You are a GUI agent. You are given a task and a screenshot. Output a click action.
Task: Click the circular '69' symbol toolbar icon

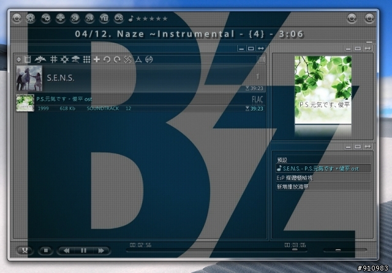coord(149,59)
